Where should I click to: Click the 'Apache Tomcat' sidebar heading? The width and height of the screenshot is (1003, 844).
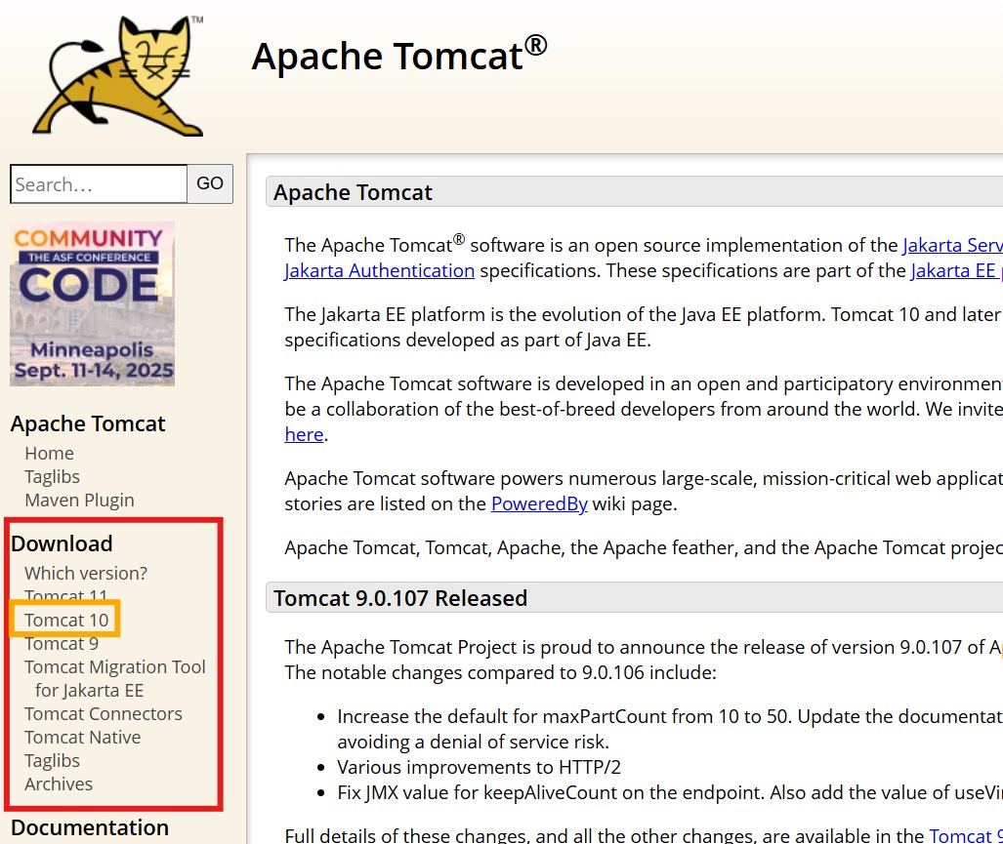click(x=88, y=423)
